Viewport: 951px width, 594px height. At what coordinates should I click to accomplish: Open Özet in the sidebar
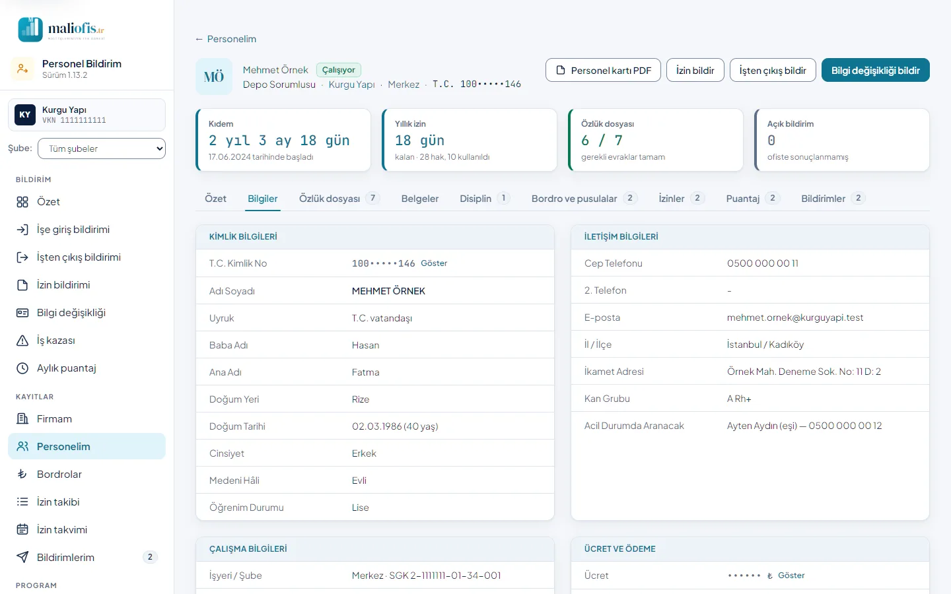(x=87, y=202)
